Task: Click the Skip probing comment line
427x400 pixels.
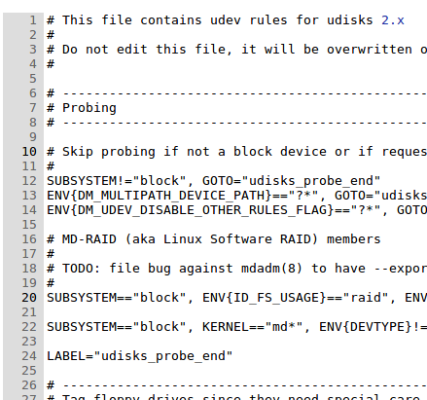Action: tap(237, 152)
